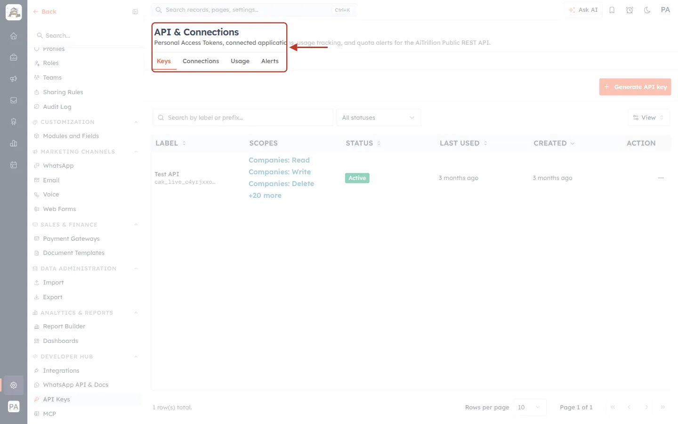This screenshot has height=424, width=678.
Task: Open the inbox icon in left rail
Action: point(14,100)
